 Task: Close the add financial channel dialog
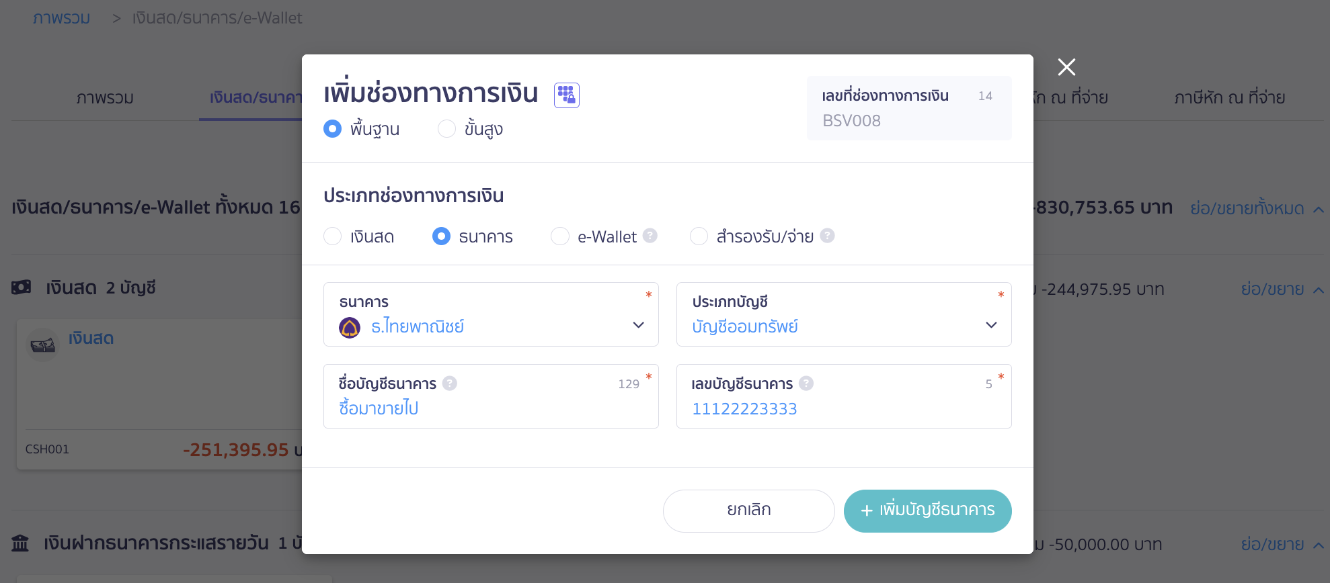point(1066,66)
